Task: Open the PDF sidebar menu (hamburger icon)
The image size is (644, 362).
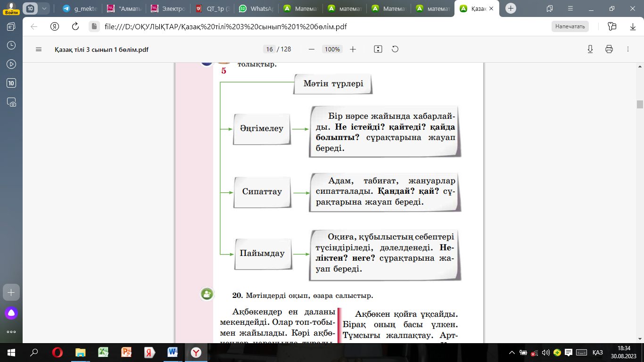Action: coord(39,49)
